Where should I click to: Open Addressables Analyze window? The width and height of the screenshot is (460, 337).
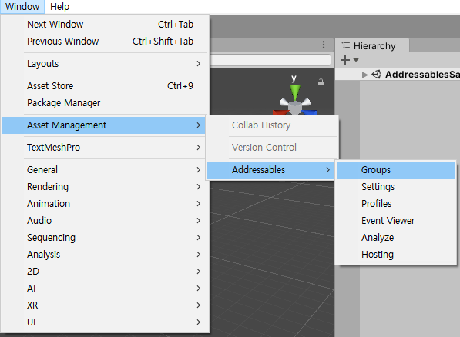point(395,238)
